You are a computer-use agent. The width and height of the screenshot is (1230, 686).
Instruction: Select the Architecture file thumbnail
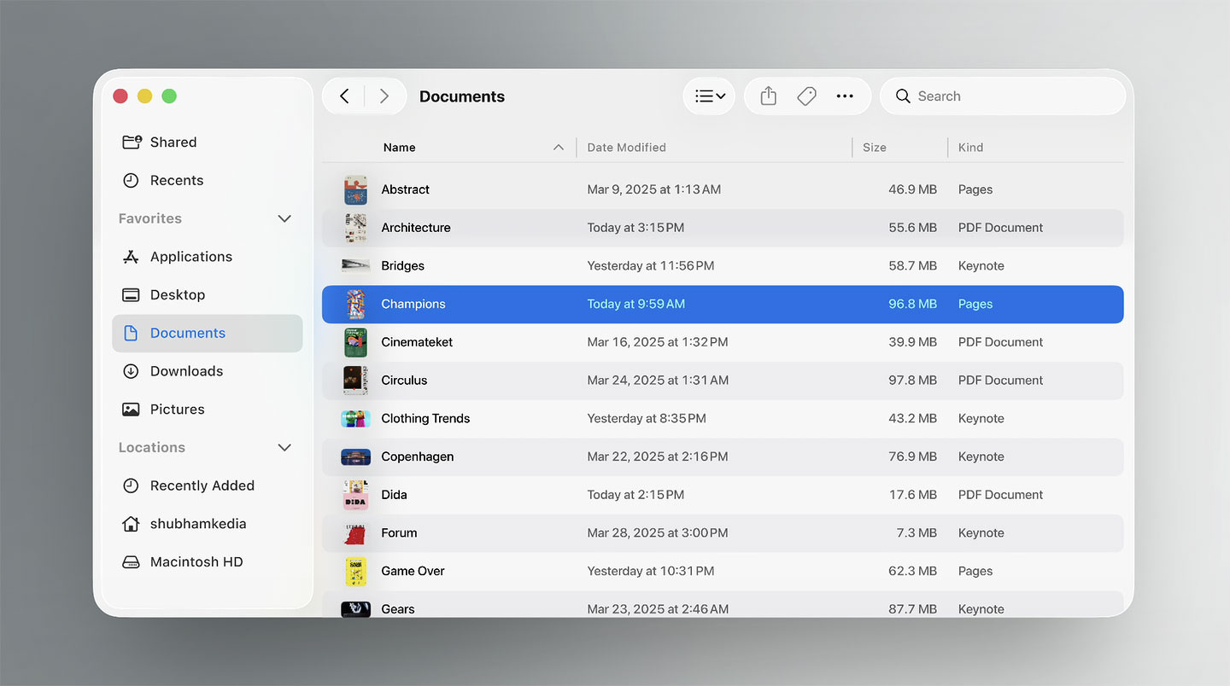(x=355, y=228)
